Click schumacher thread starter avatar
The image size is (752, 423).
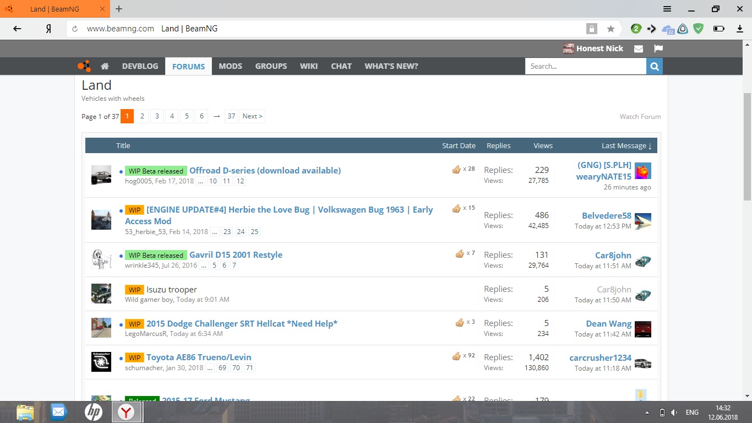pyautogui.click(x=101, y=362)
